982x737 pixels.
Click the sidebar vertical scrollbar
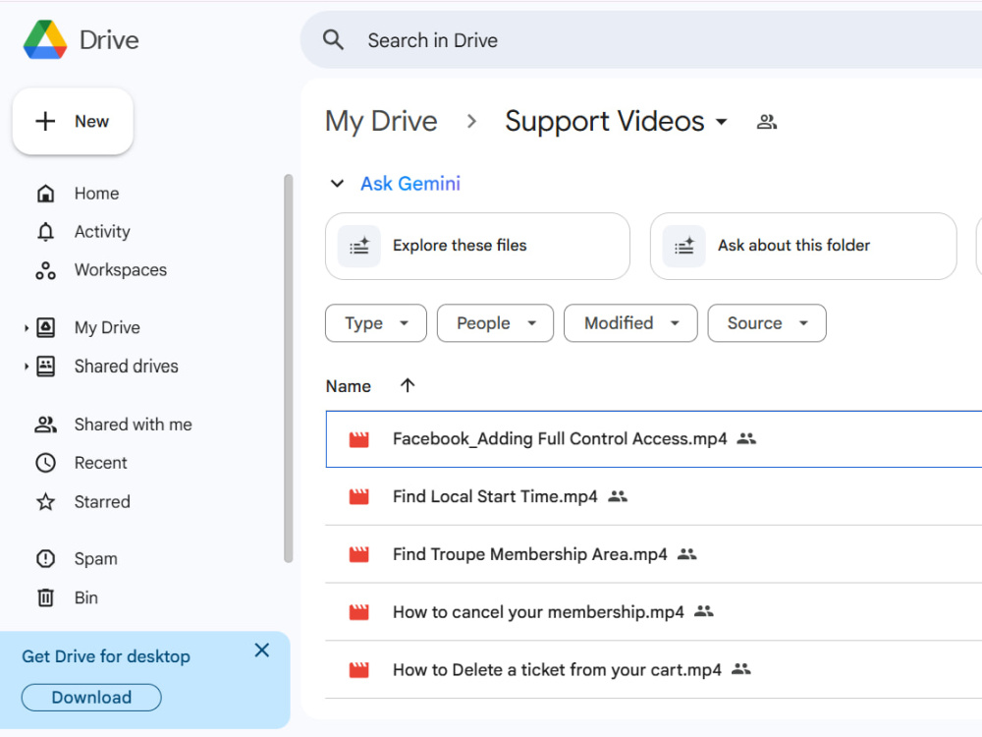[x=288, y=368]
